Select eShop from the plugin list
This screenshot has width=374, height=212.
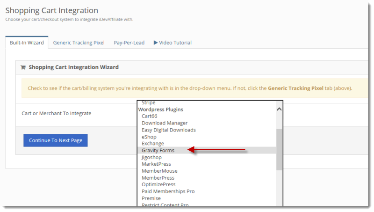pyautogui.click(x=149, y=137)
